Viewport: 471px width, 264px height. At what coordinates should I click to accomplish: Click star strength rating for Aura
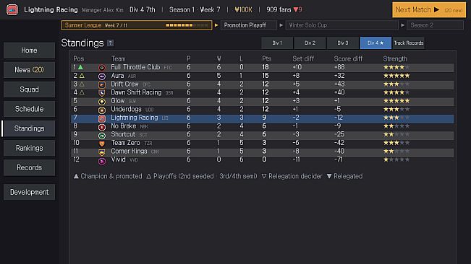pos(396,76)
